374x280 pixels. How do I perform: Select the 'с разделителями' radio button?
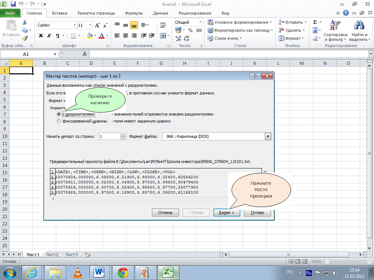[x=59, y=114]
